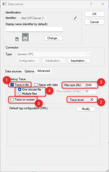Select the Multiple files radio option
This screenshot has width=109, height=172.
20,94
